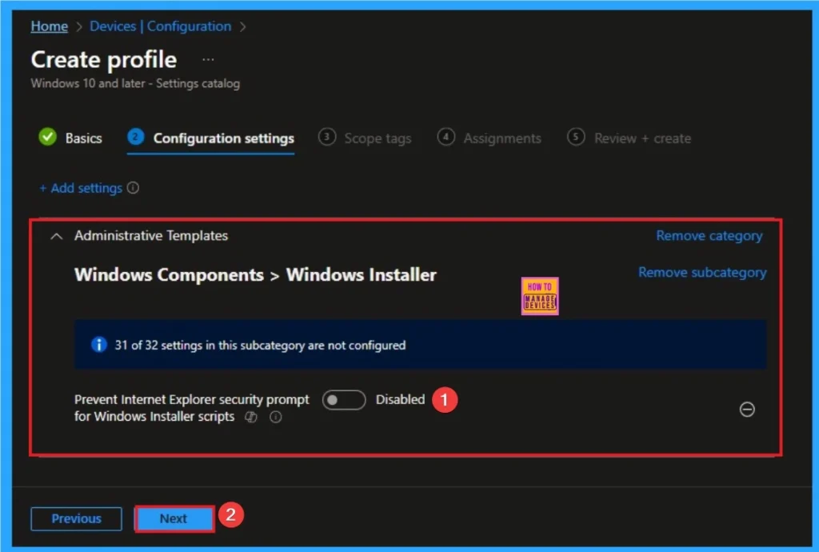Image resolution: width=819 pixels, height=552 pixels.
Task: Collapse the Administrative Templates category
Action: click(56, 236)
